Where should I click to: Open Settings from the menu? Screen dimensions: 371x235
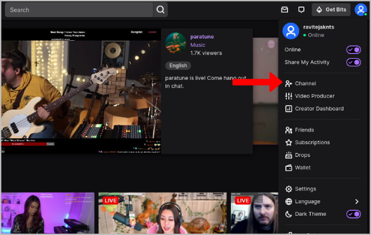click(x=322, y=189)
